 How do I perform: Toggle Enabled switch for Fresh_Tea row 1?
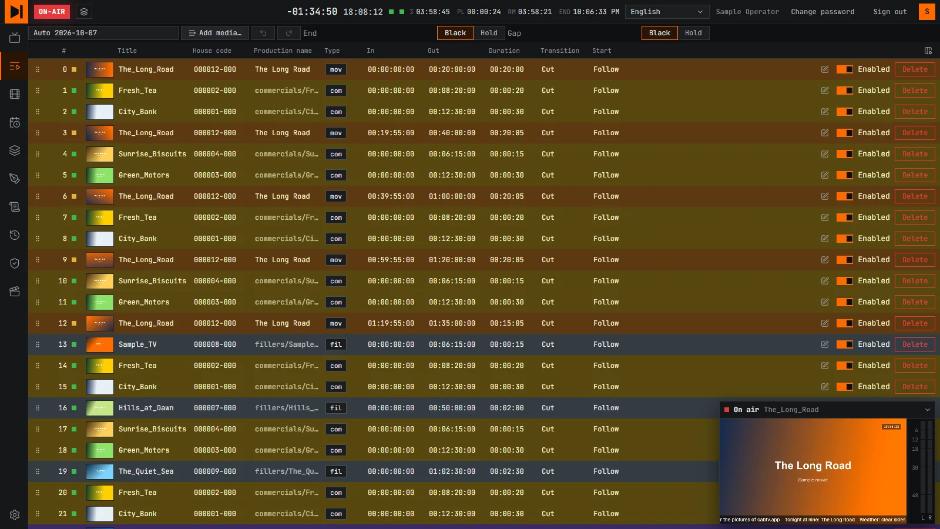(x=845, y=91)
